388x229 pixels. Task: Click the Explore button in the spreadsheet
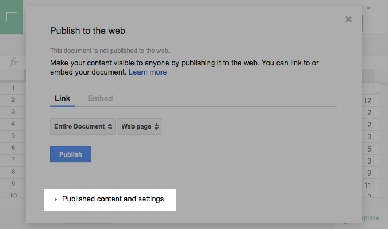(x=370, y=218)
